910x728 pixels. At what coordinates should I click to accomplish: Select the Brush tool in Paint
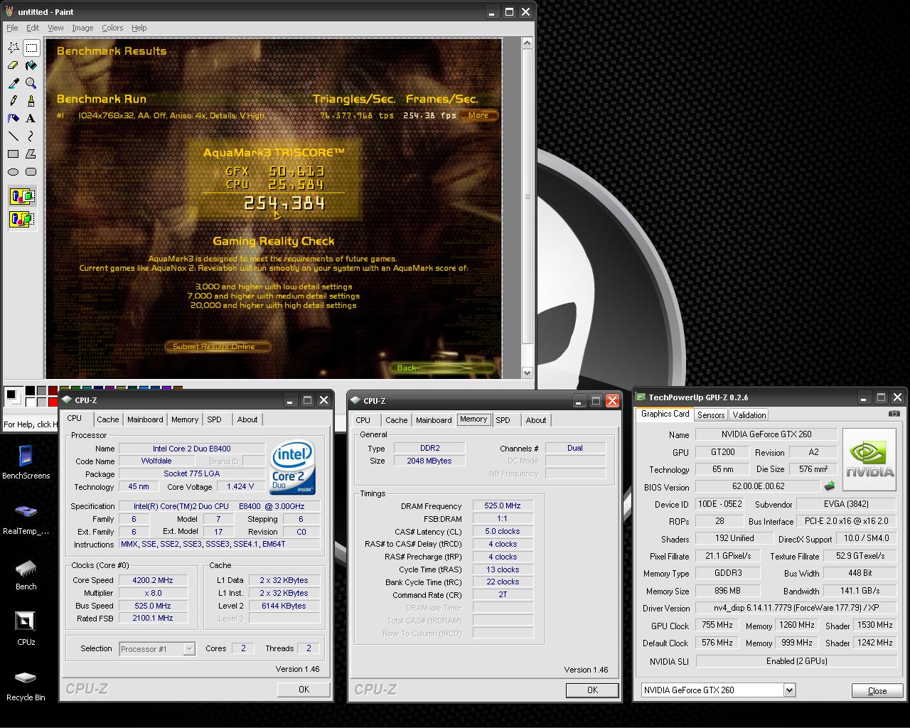pyautogui.click(x=31, y=101)
